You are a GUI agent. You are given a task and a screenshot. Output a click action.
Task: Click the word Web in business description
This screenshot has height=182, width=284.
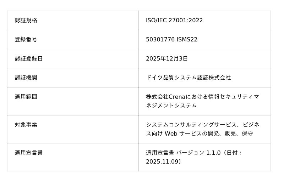pyautogui.click(x=171, y=133)
